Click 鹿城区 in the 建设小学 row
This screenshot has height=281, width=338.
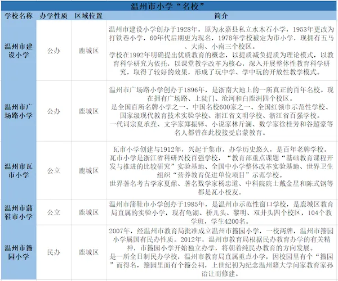coord(88,51)
